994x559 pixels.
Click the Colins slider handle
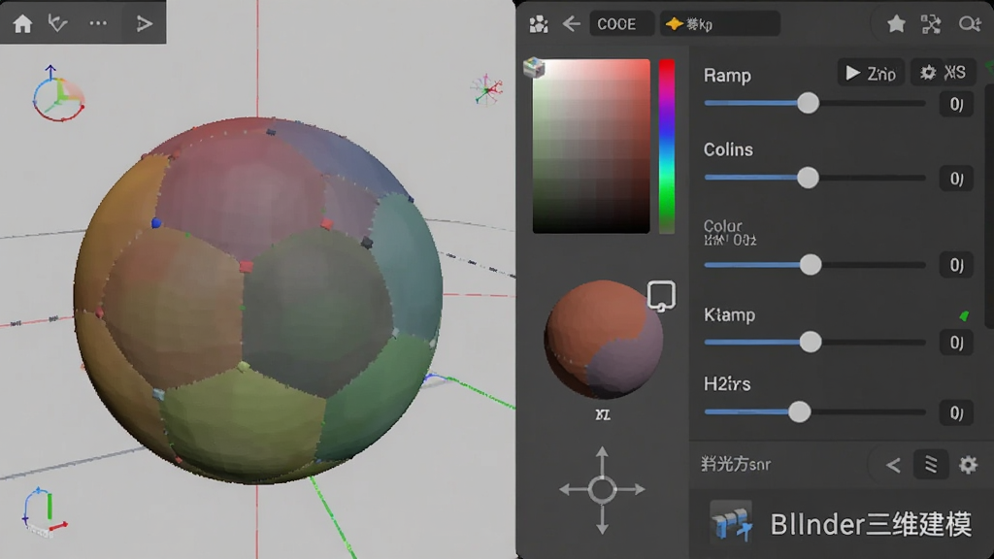click(808, 179)
